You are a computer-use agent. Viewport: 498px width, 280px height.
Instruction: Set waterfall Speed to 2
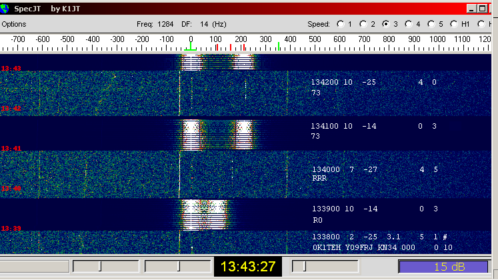click(363, 24)
